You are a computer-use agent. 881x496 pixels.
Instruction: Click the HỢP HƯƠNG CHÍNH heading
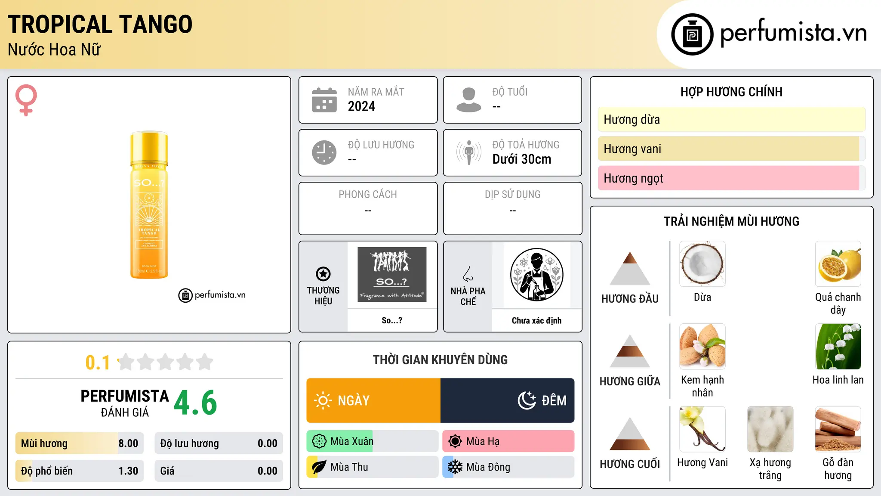(x=731, y=92)
